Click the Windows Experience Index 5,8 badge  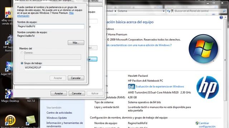(x=131, y=87)
